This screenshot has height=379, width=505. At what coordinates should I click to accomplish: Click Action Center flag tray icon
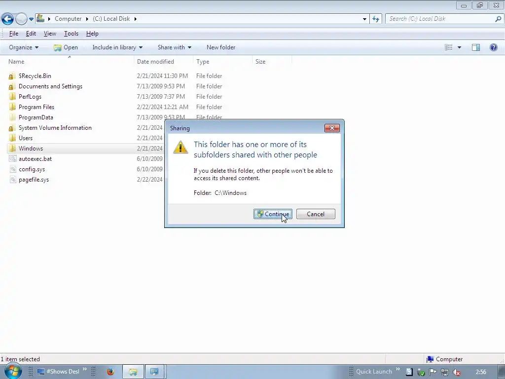(x=433, y=372)
